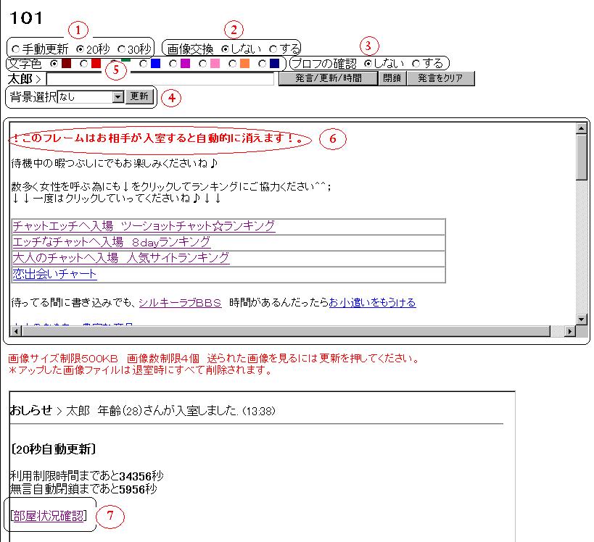Screen dimensions: 594x542
Task: Pick the dark red text color swatch
Action: tap(55, 64)
